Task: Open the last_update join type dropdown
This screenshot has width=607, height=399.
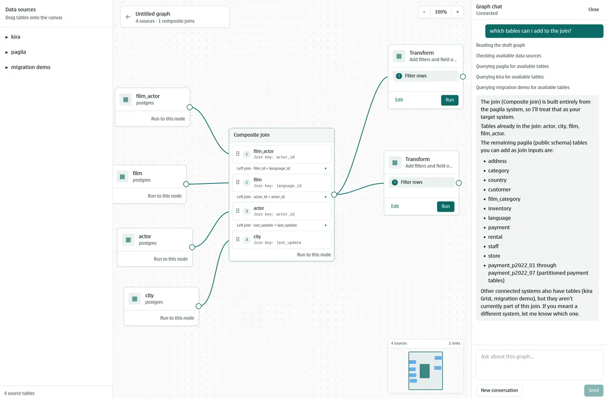Action: point(282,225)
